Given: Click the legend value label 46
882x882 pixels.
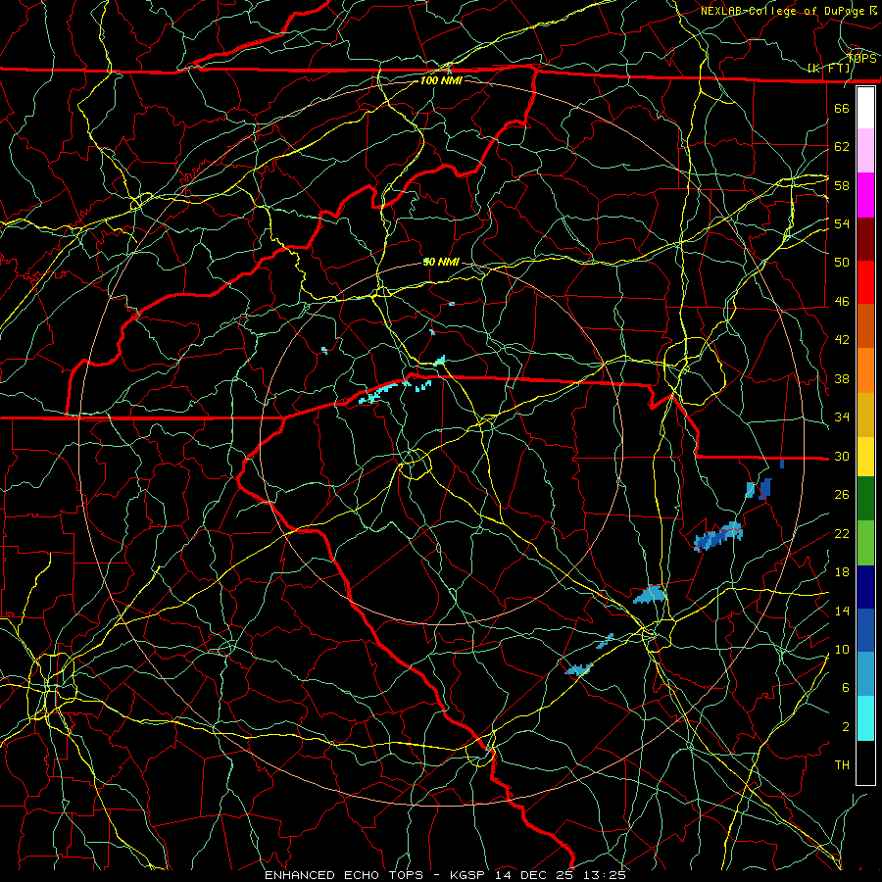Looking at the screenshot, I should coord(842,301).
